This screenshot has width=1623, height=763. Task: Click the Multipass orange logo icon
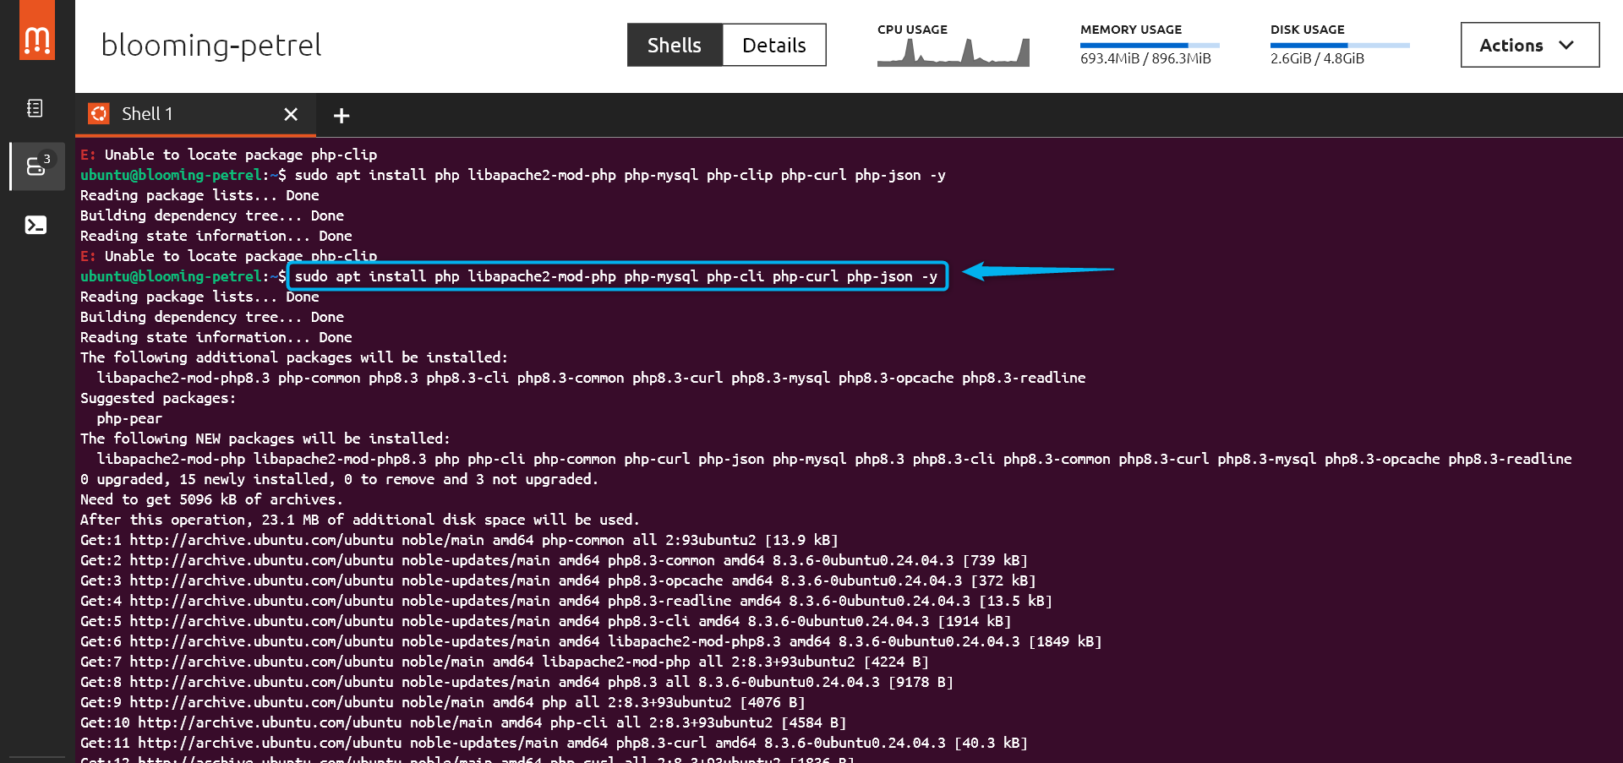tap(37, 30)
